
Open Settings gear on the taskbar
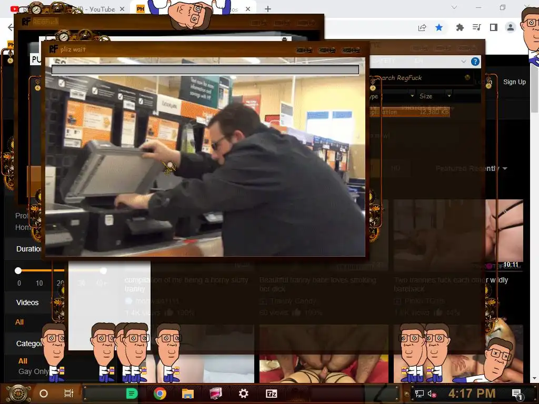click(243, 393)
